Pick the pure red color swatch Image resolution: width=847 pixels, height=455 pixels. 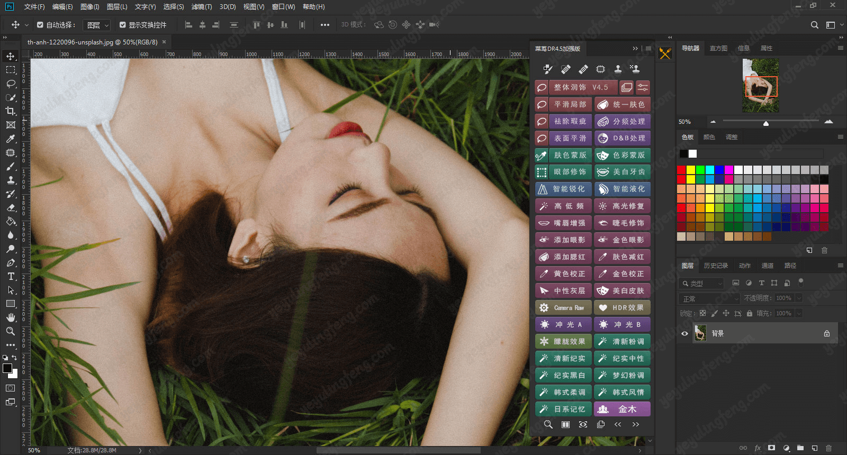point(681,170)
